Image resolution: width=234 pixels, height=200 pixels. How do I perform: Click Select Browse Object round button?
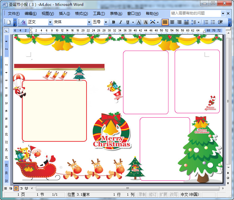coord(228,178)
